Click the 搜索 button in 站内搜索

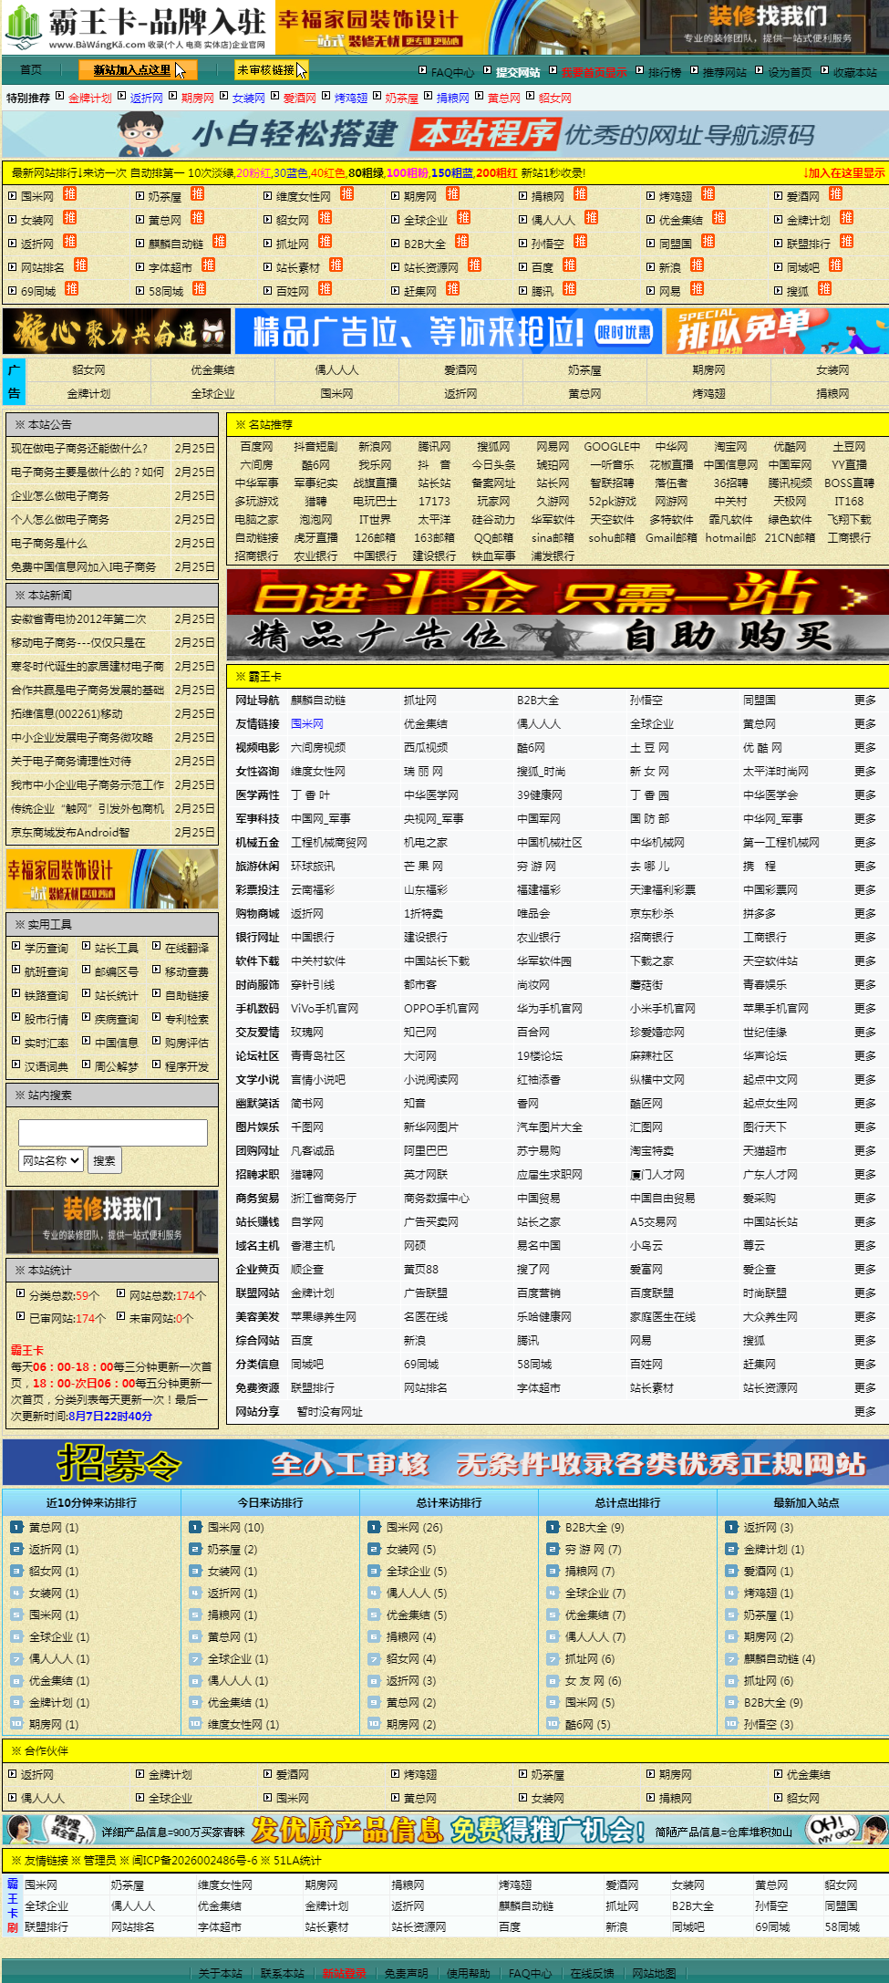point(105,1160)
